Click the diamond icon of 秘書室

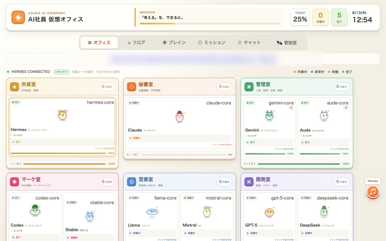tap(132, 87)
